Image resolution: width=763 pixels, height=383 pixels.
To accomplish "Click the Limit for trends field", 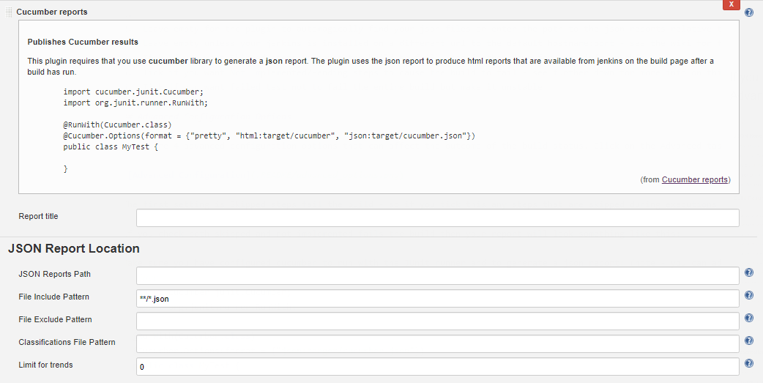I will pyautogui.click(x=437, y=366).
